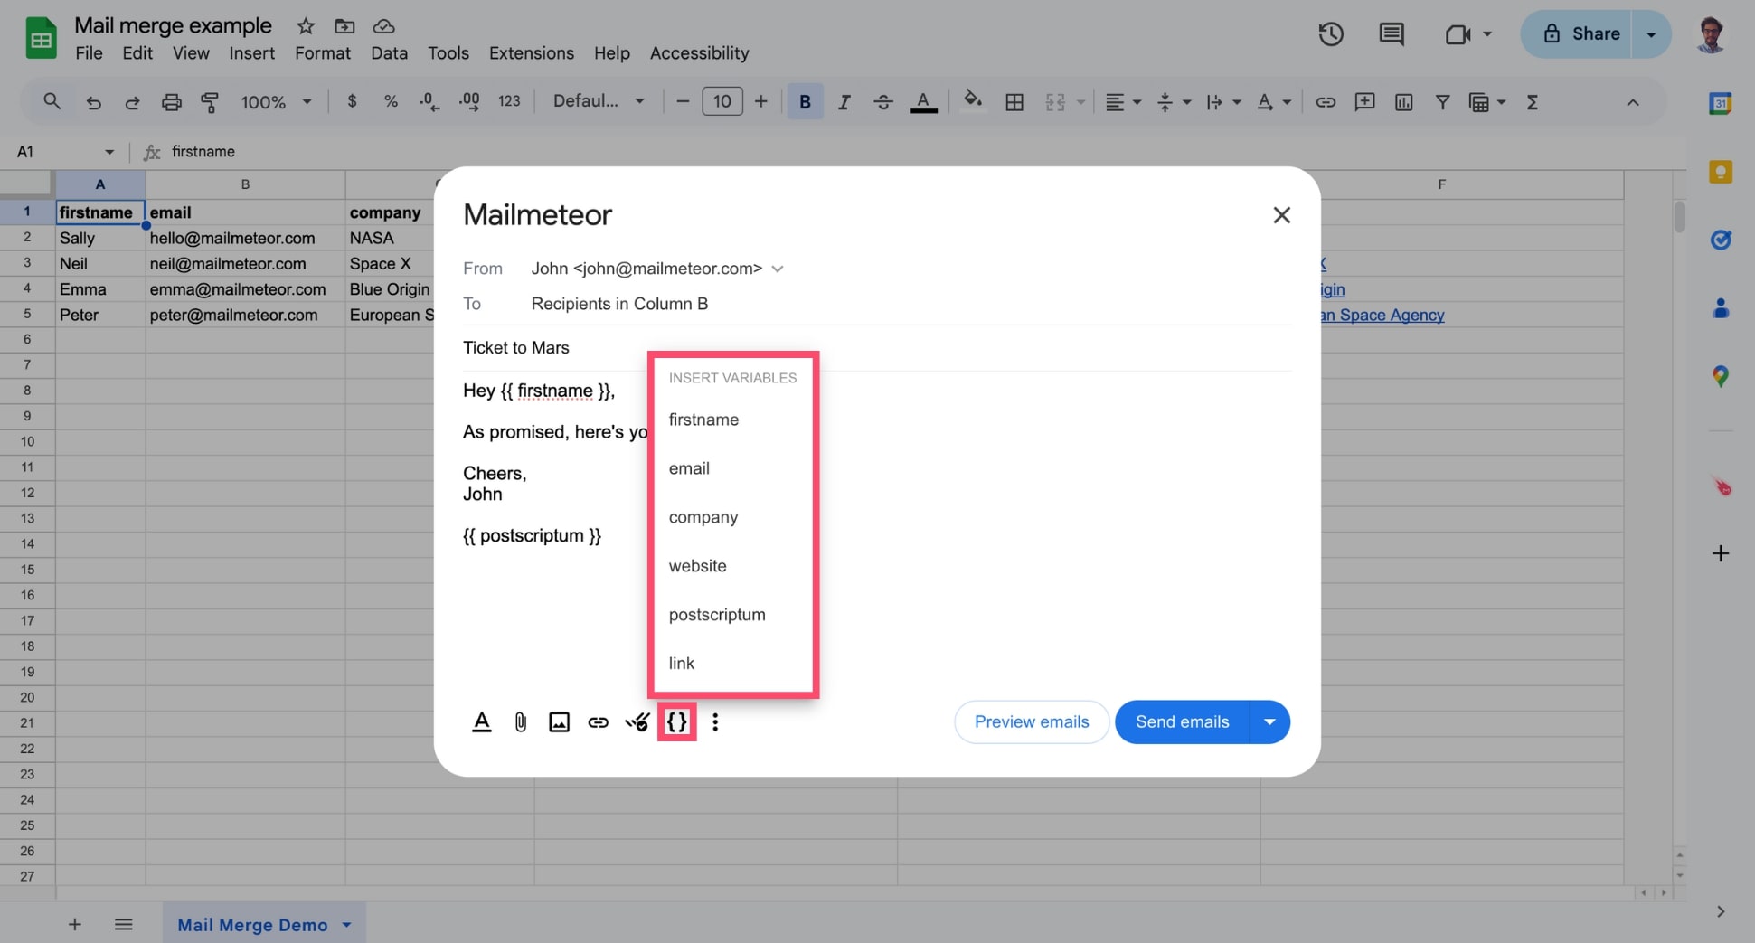Toggle Bold formatting in toolbar
This screenshot has width=1755, height=943.
tap(805, 102)
